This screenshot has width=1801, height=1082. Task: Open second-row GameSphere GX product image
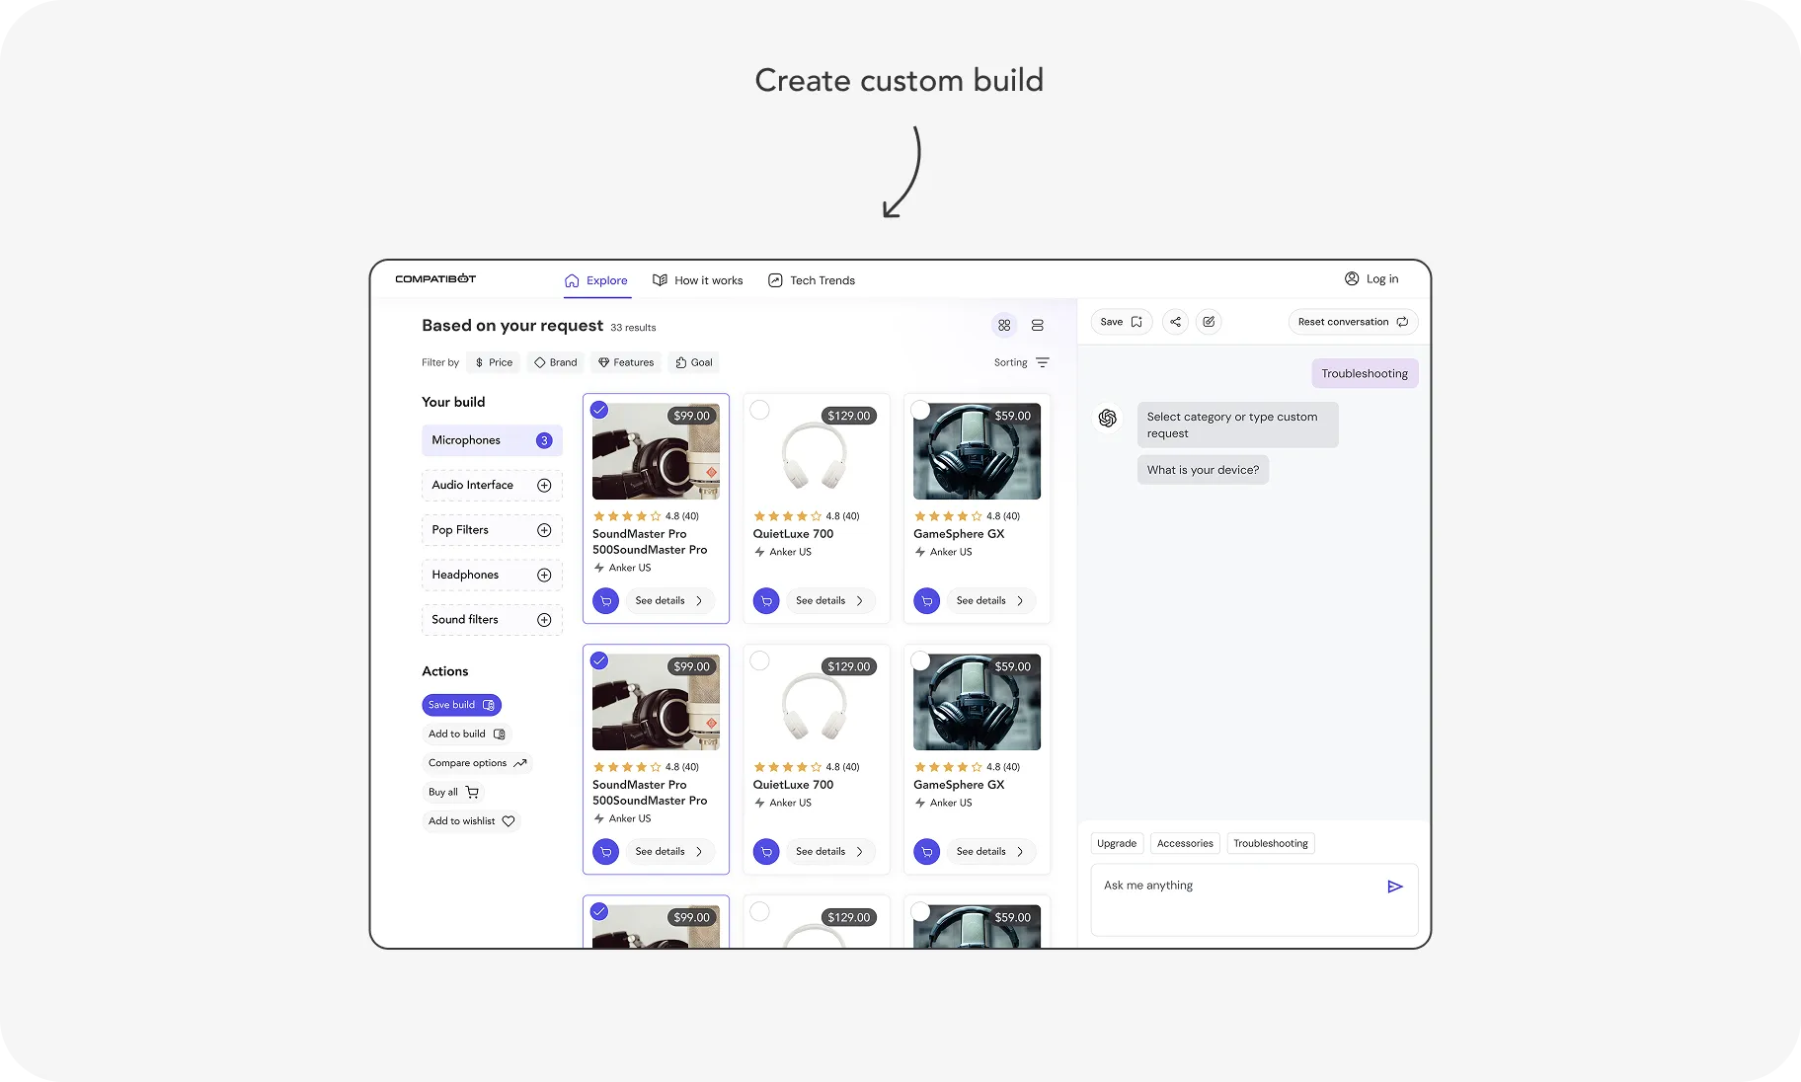[977, 702]
